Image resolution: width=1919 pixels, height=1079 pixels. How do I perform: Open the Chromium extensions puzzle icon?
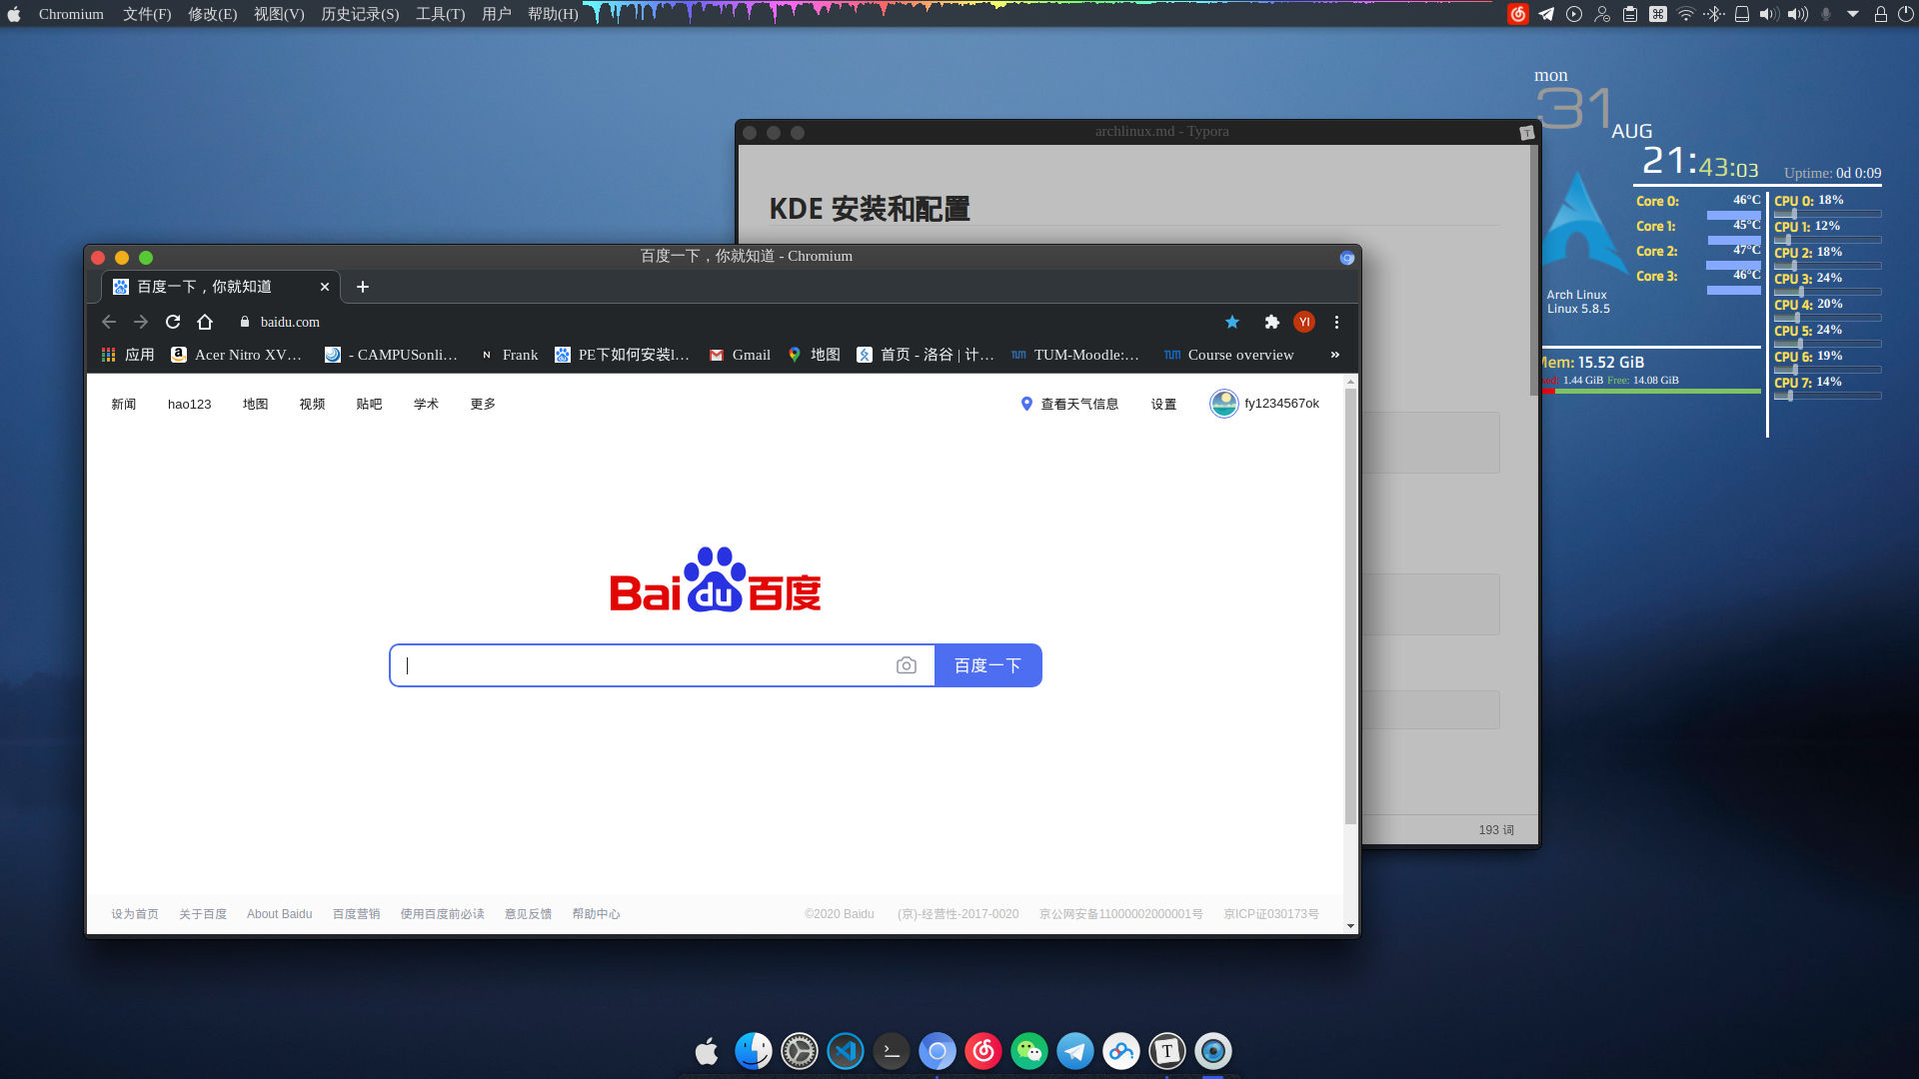(x=1271, y=322)
